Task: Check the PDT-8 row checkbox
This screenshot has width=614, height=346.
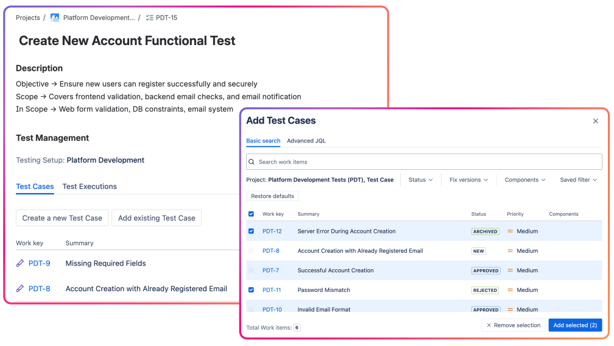Action: pyautogui.click(x=252, y=251)
